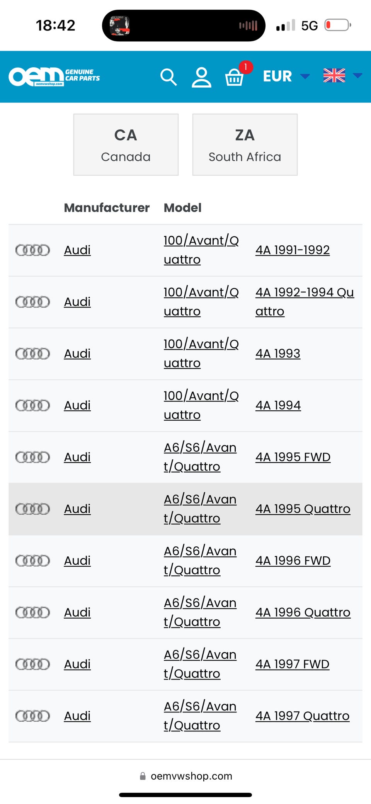Open the 4A 1992-1994 Quattro link
371x804 pixels.
[x=304, y=302]
